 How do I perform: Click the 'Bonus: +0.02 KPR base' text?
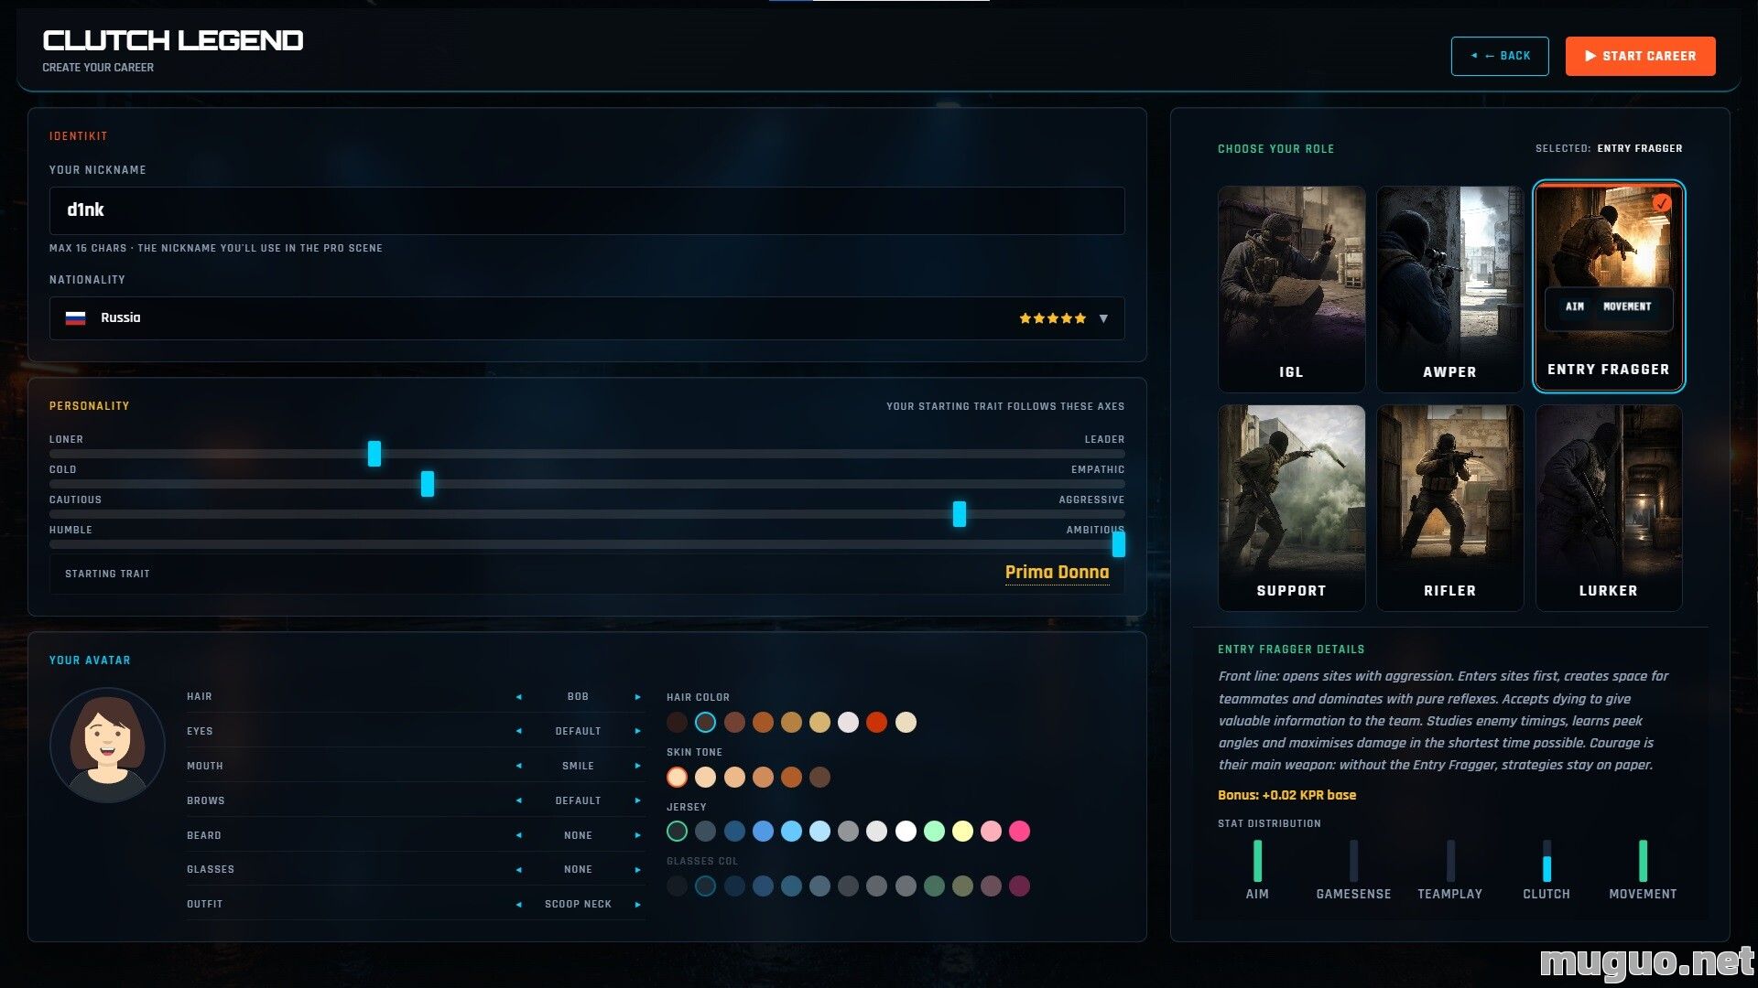click(x=1286, y=796)
